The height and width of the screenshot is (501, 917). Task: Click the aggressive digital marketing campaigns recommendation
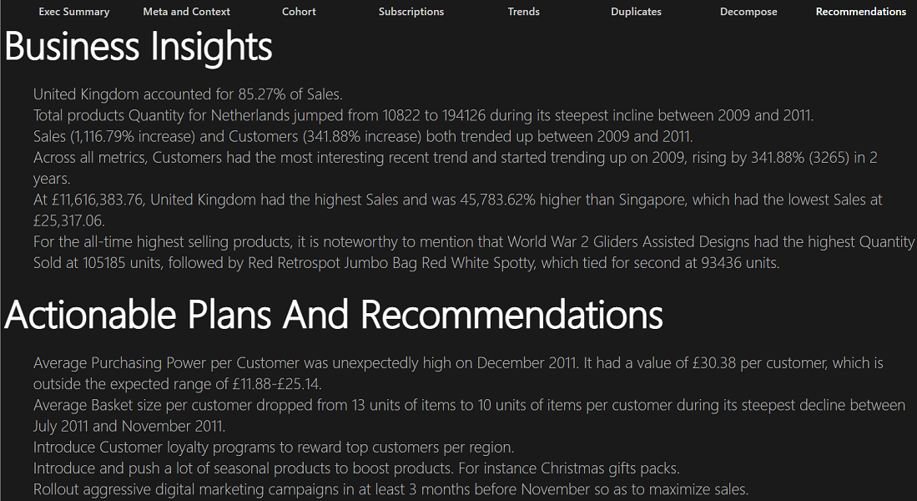(390, 489)
